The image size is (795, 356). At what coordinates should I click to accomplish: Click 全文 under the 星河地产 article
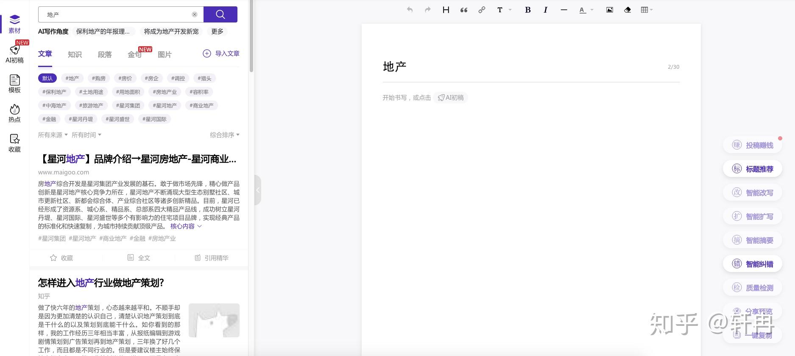(139, 258)
